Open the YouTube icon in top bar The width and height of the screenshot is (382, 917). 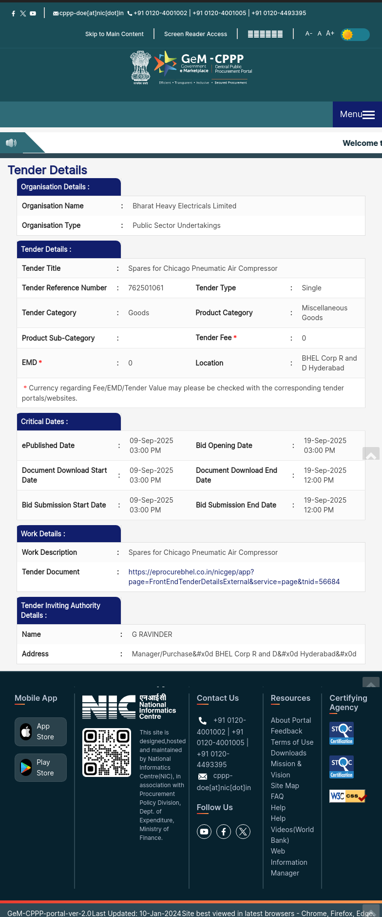[x=33, y=14]
